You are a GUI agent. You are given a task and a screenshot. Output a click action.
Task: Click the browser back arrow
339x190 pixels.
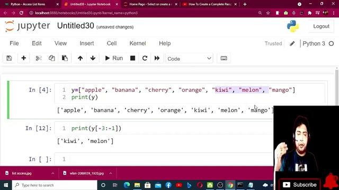pos(5,13)
